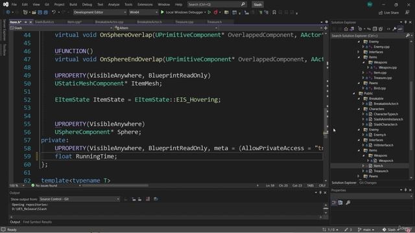
Task: Open the Development Editor configuration dropdown
Action: 100,12
